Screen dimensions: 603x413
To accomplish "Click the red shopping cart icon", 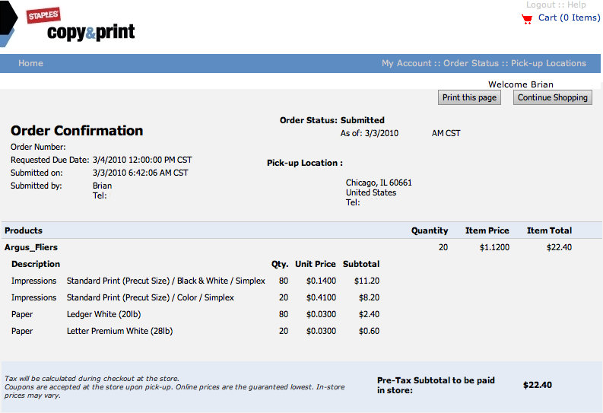I will click(527, 19).
